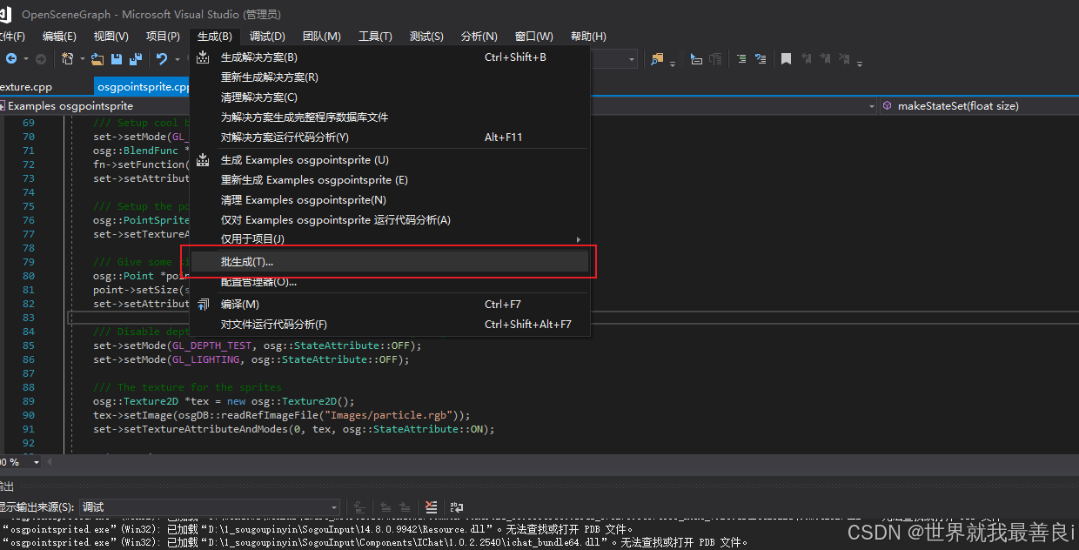Select 对解决方案运行代码分析(Y) item
The height and width of the screenshot is (550, 1079).
391,137
